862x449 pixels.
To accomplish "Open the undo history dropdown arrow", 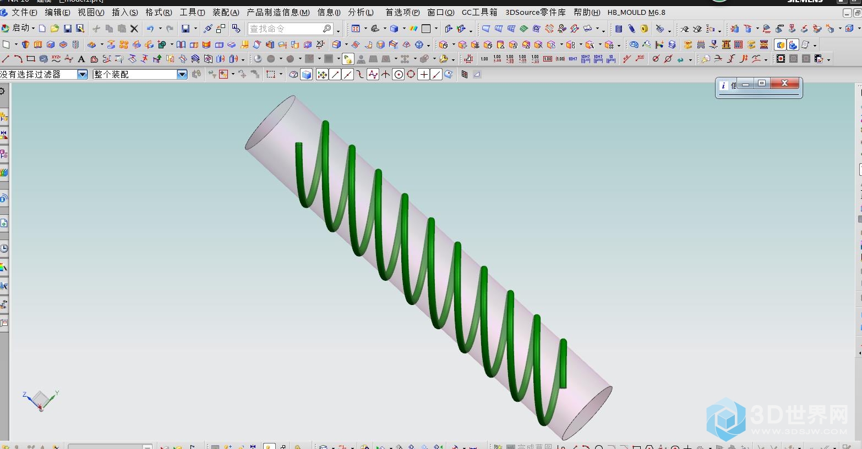I will click(160, 28).
